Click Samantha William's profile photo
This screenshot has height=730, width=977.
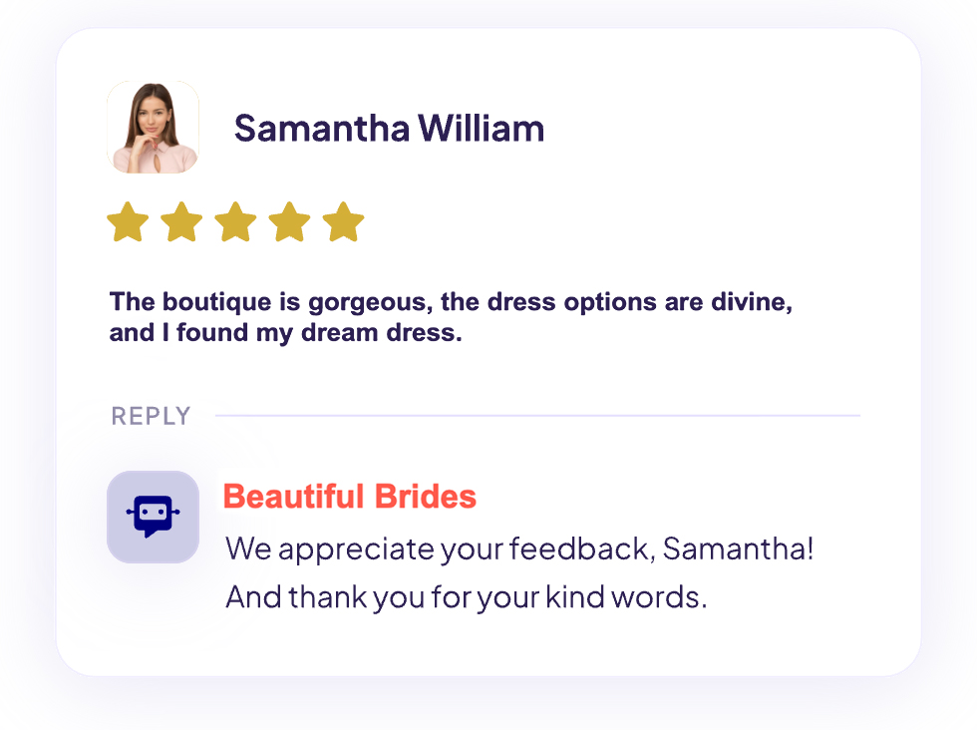(153, 128)
